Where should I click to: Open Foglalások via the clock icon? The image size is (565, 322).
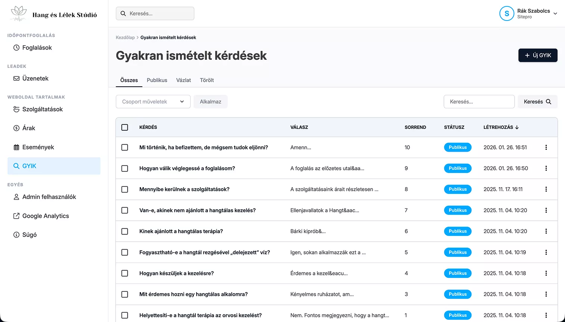coord(16,48)
